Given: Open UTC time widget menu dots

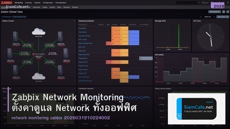Looking at the screenshot, I should pos(227,21).
